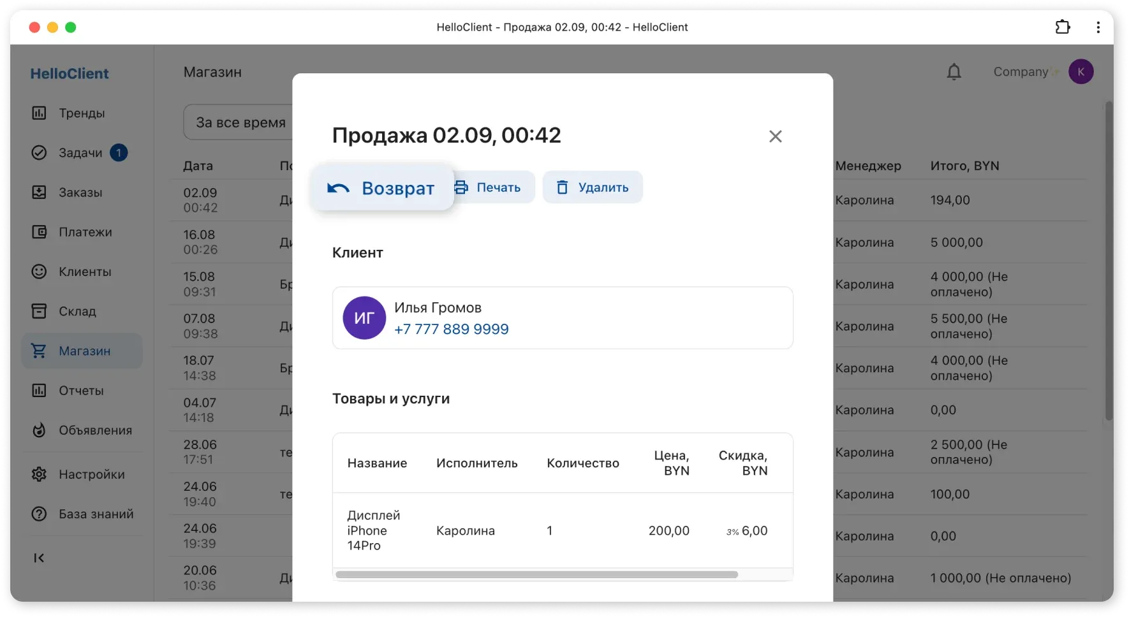
Task: Open Объявления with the flame icon
Action: click(x=94, y=430)
